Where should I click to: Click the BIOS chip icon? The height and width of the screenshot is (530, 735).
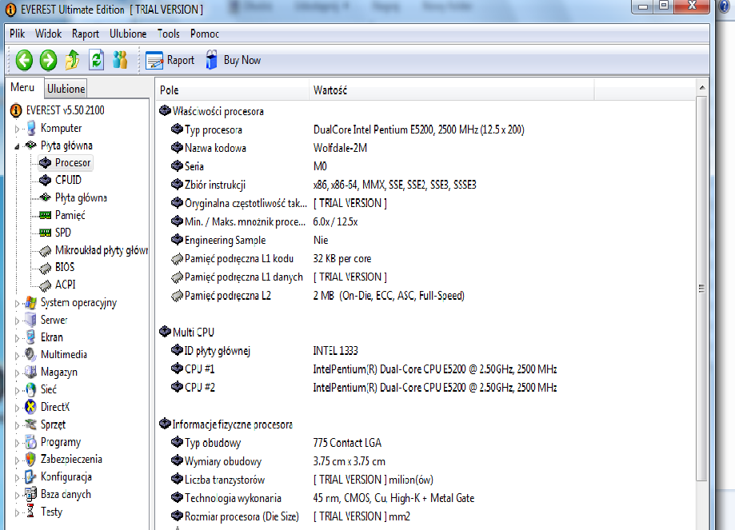[x=45, y=268]
